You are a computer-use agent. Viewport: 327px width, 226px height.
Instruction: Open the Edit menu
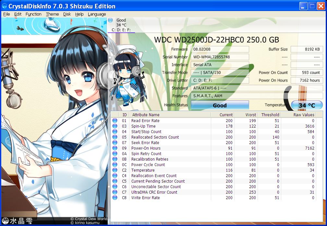pos(18,14)
